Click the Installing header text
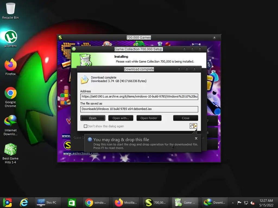 (121, 57)
